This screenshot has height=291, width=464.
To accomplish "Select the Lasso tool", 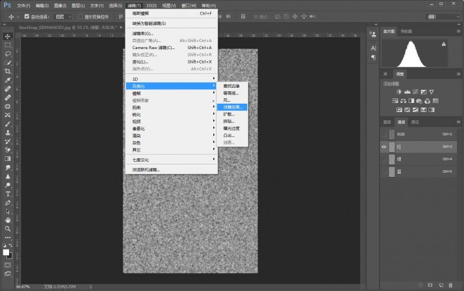I will [8, 53].
